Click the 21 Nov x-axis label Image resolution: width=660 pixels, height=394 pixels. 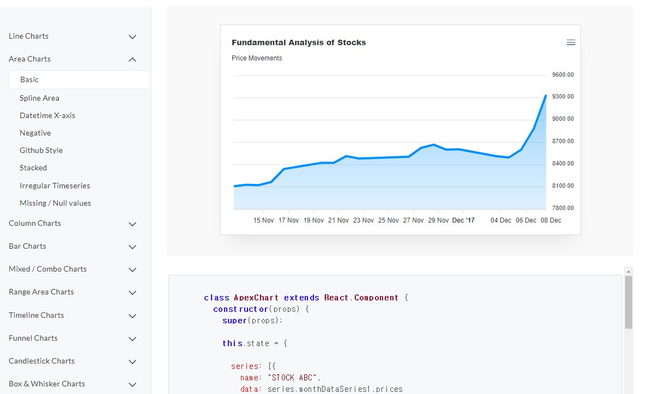tap(338, 220)
